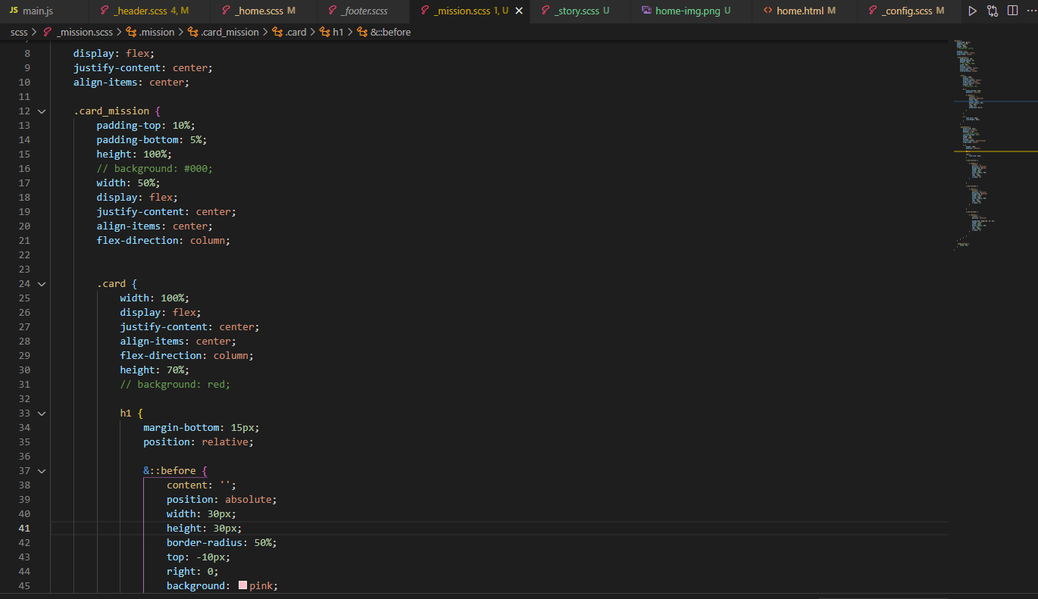
Task: Click the Run play icon
Action: pyautogui.click(x=973, y=11)
